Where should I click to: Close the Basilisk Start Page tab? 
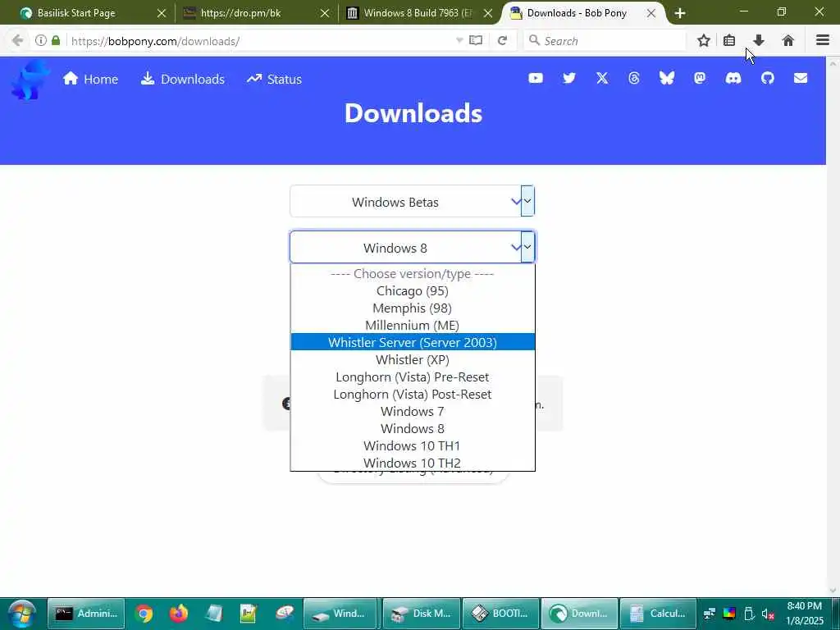pos(162,13)
